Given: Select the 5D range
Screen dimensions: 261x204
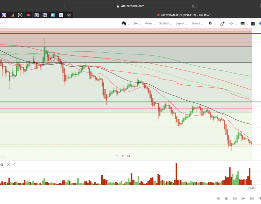Looking at the screenshot, I should 226,199.
